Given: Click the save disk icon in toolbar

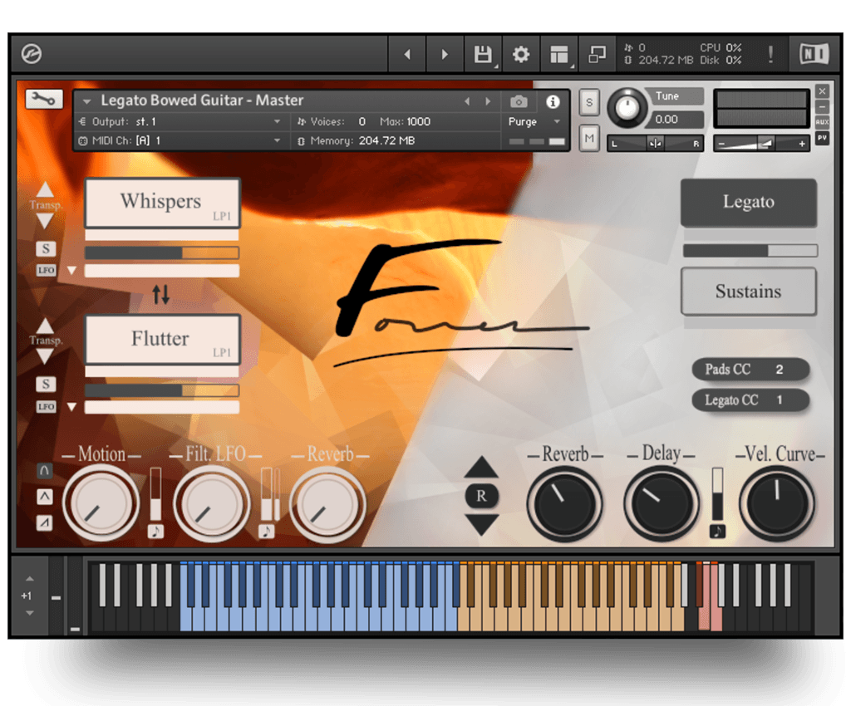Looking at the screenshot, I should [x=482, y=55].
